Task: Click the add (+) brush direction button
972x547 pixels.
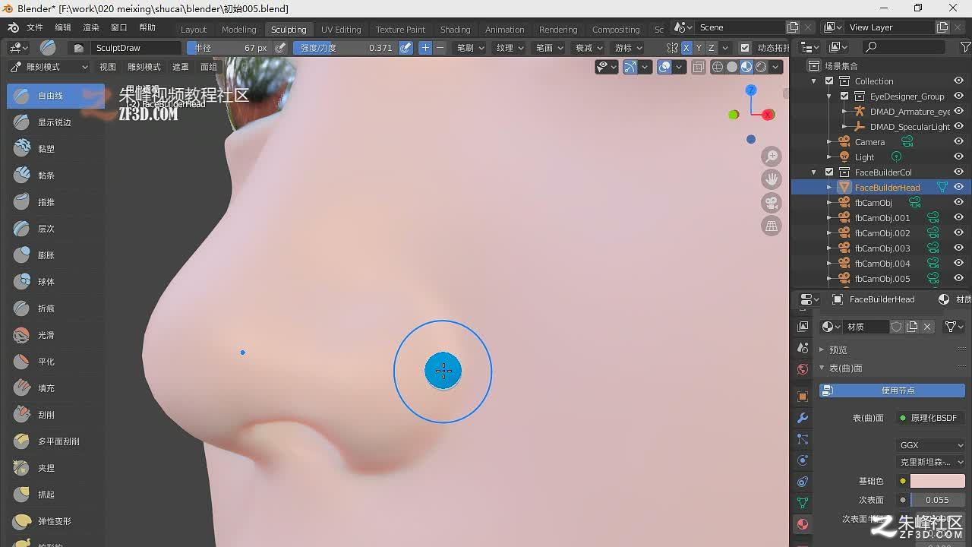Action: pos(425,48)
